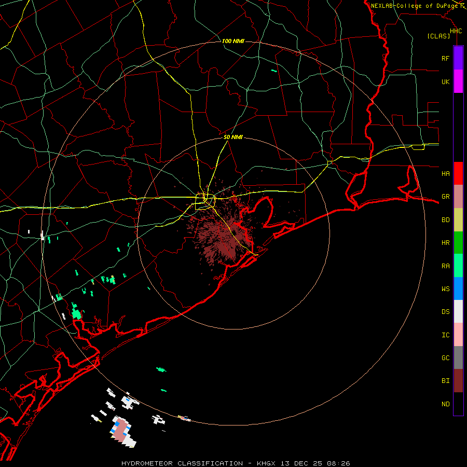Click the UK legend label
This screenshot has width=467, height=467.
point(445,81)
